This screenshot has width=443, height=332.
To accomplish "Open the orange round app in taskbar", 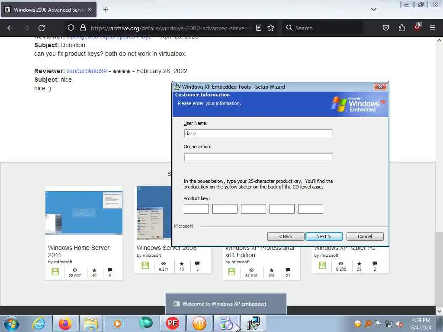I will point(199,323).
